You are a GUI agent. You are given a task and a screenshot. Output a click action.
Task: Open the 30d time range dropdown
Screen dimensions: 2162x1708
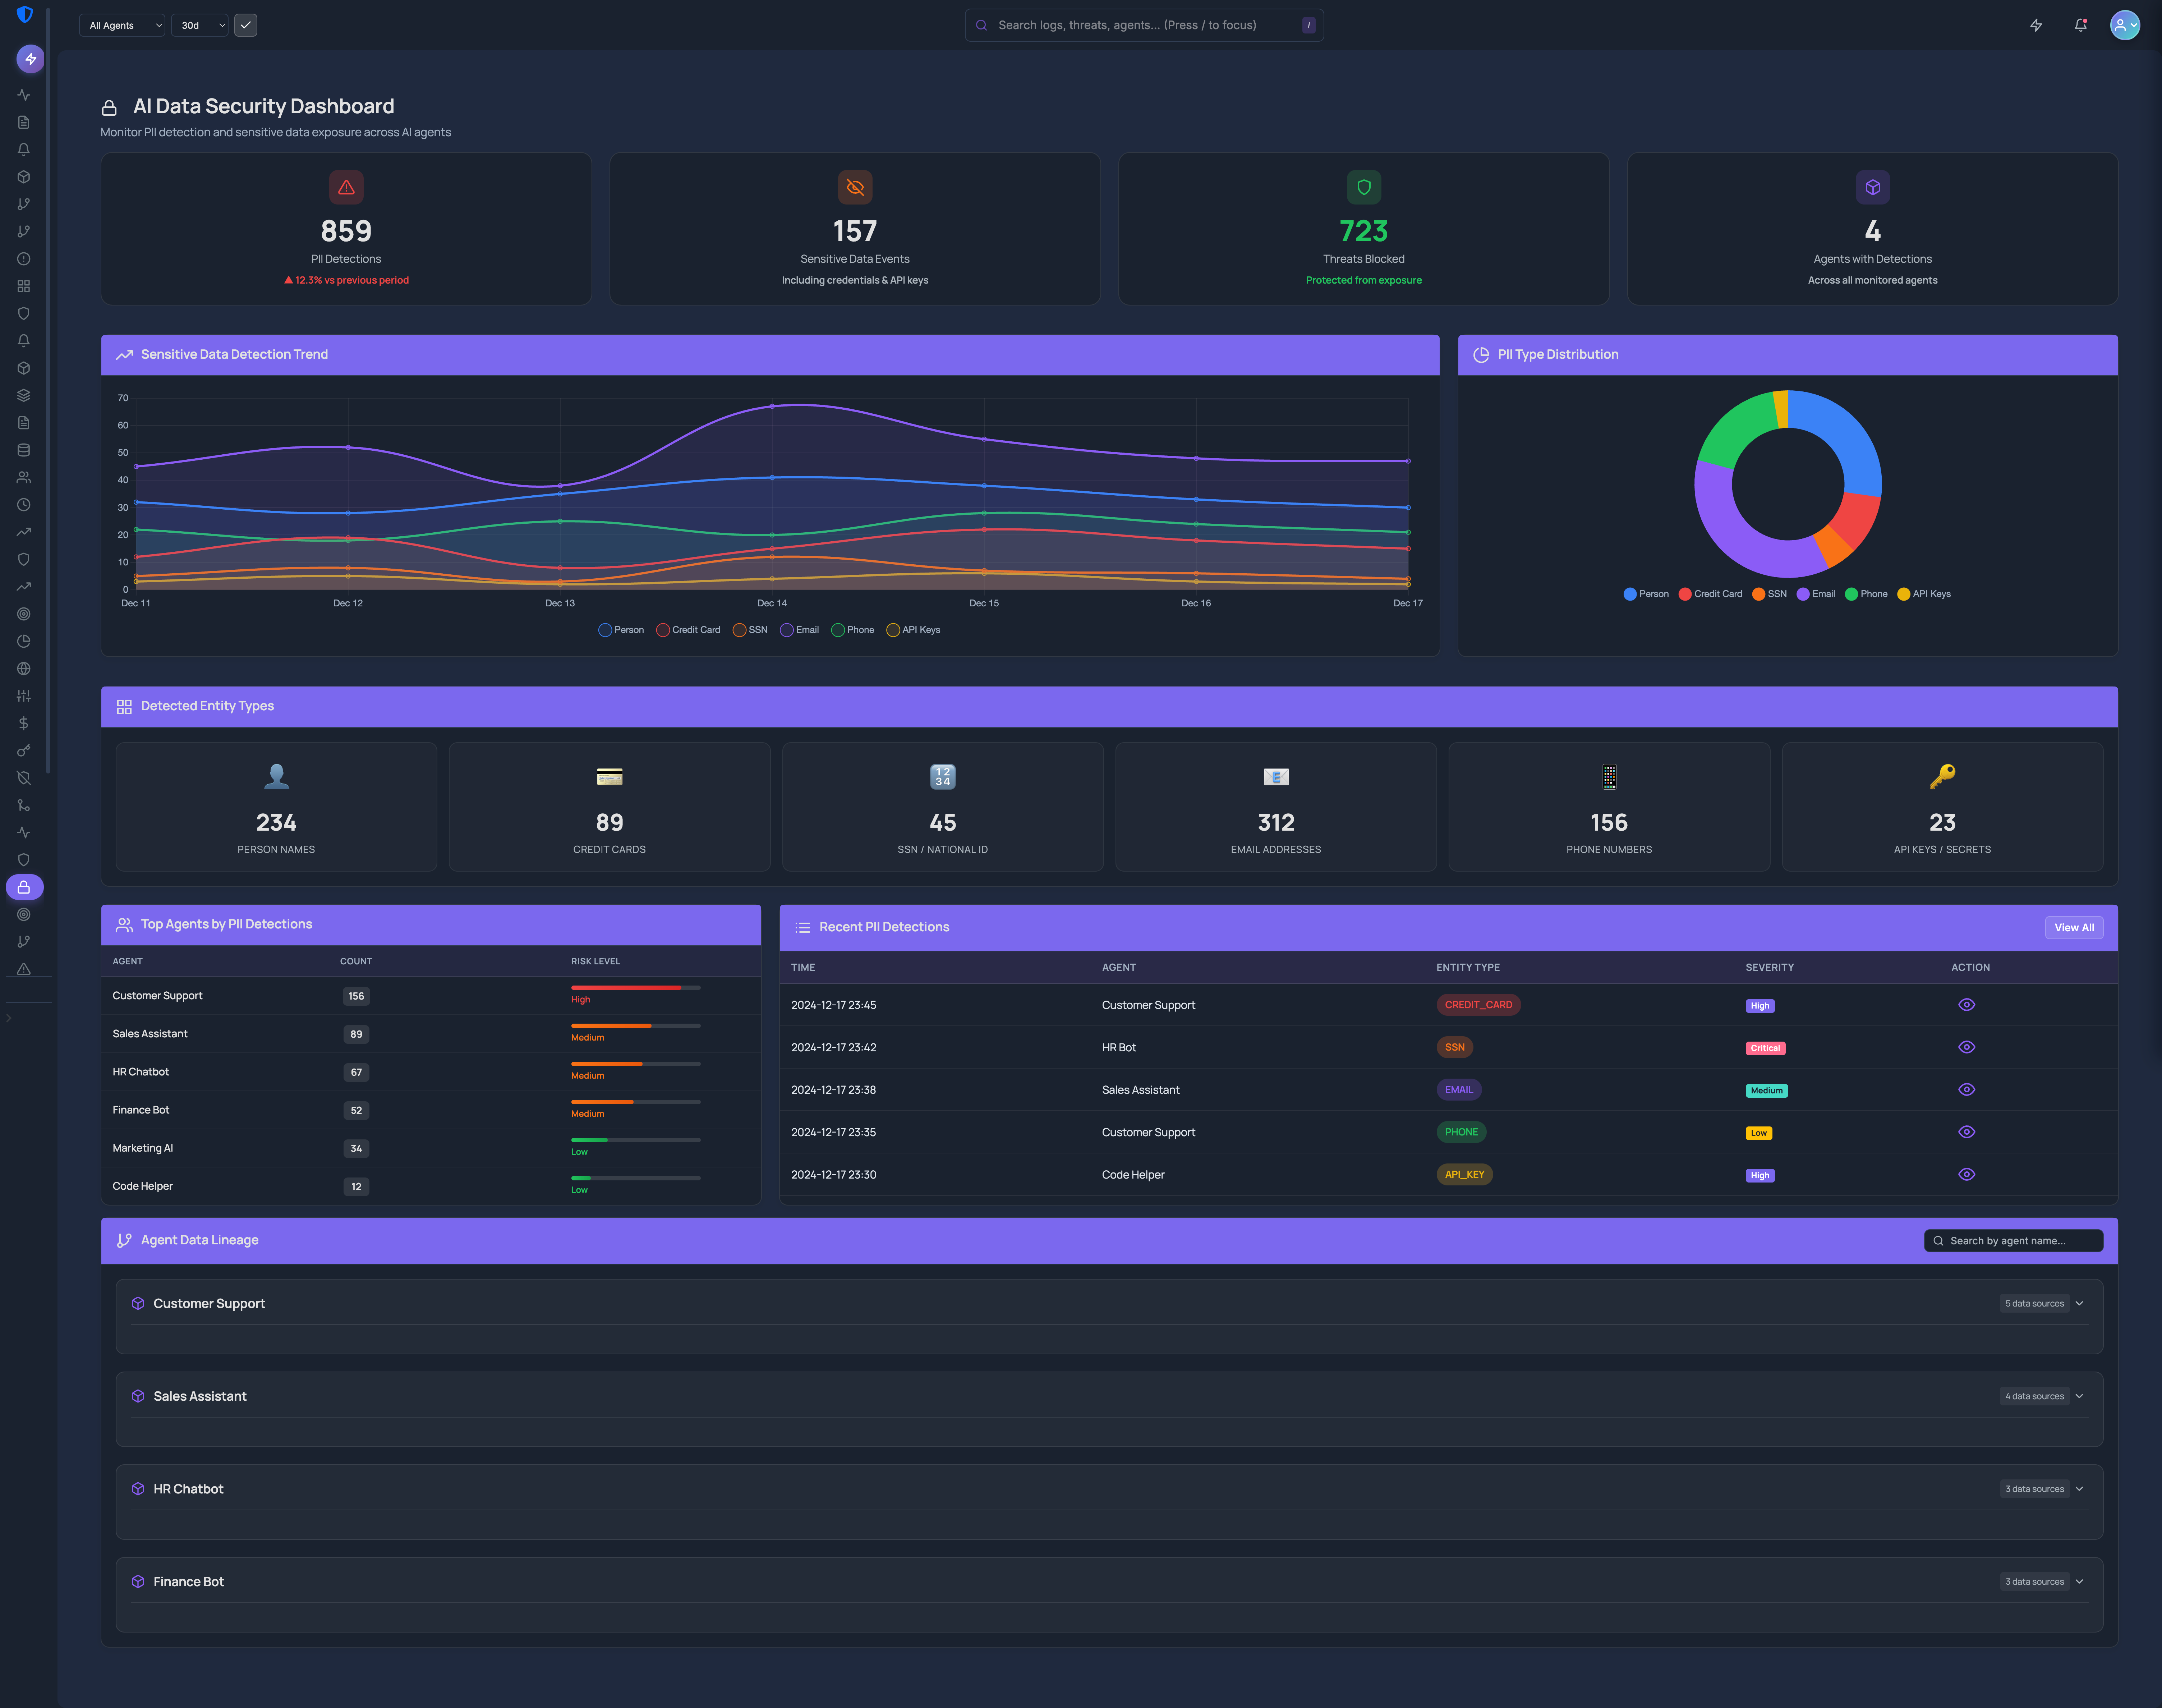[x=201, y=25]
